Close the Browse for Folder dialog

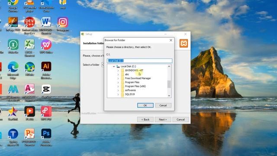point(171,40)
